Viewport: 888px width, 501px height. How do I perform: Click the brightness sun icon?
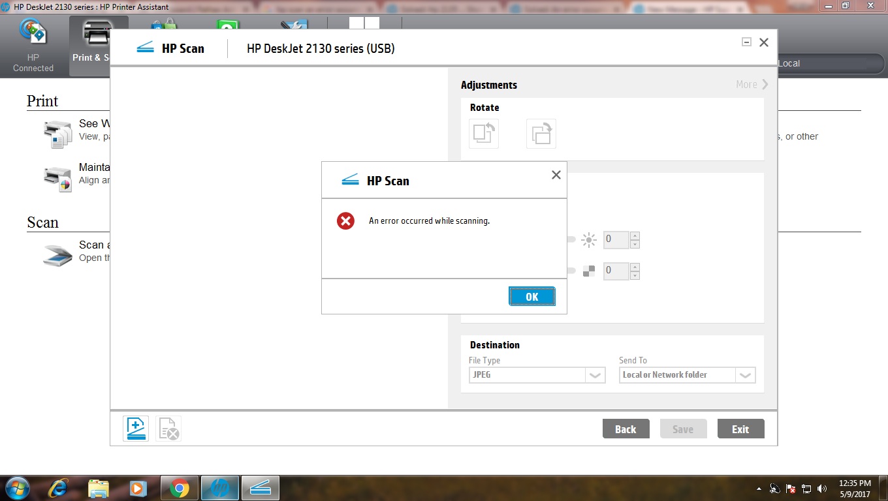589,239
